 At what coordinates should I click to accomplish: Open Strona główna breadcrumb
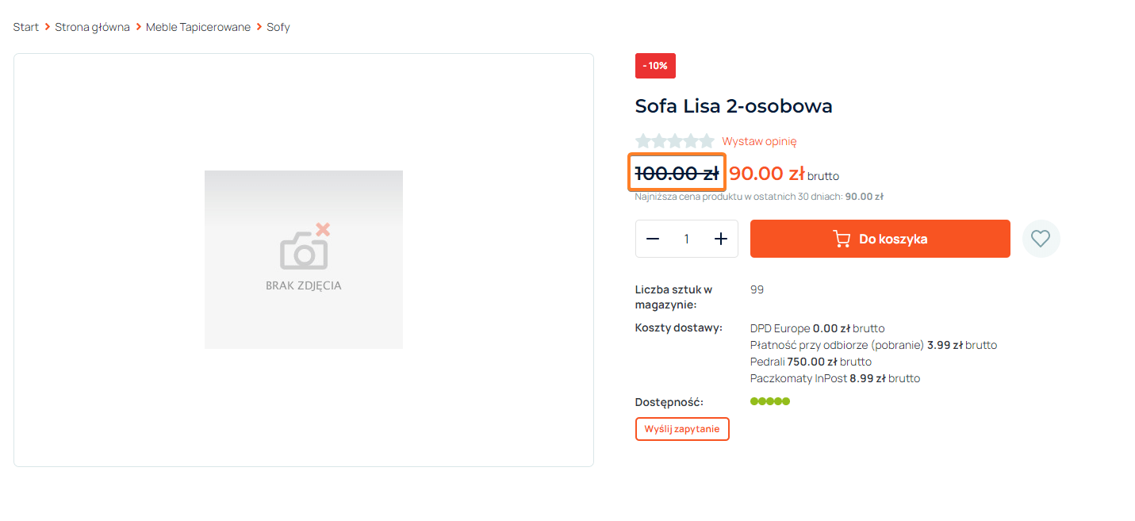92,27
